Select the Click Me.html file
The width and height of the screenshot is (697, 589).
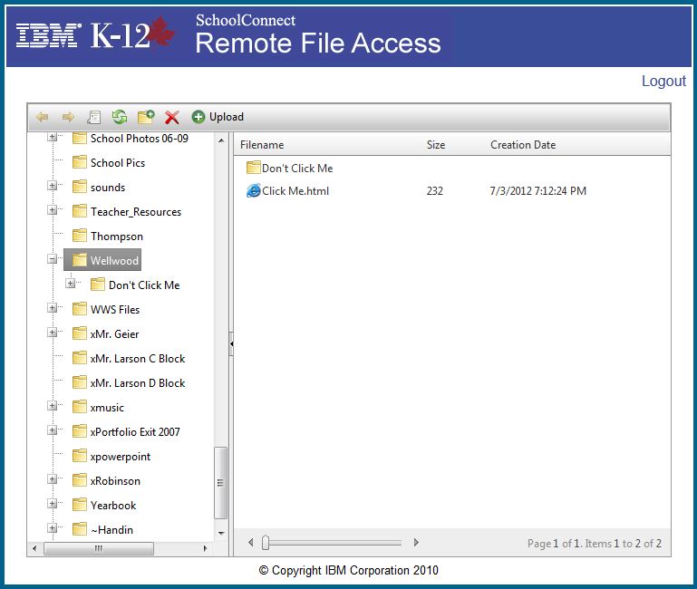[x=295, y=191]
